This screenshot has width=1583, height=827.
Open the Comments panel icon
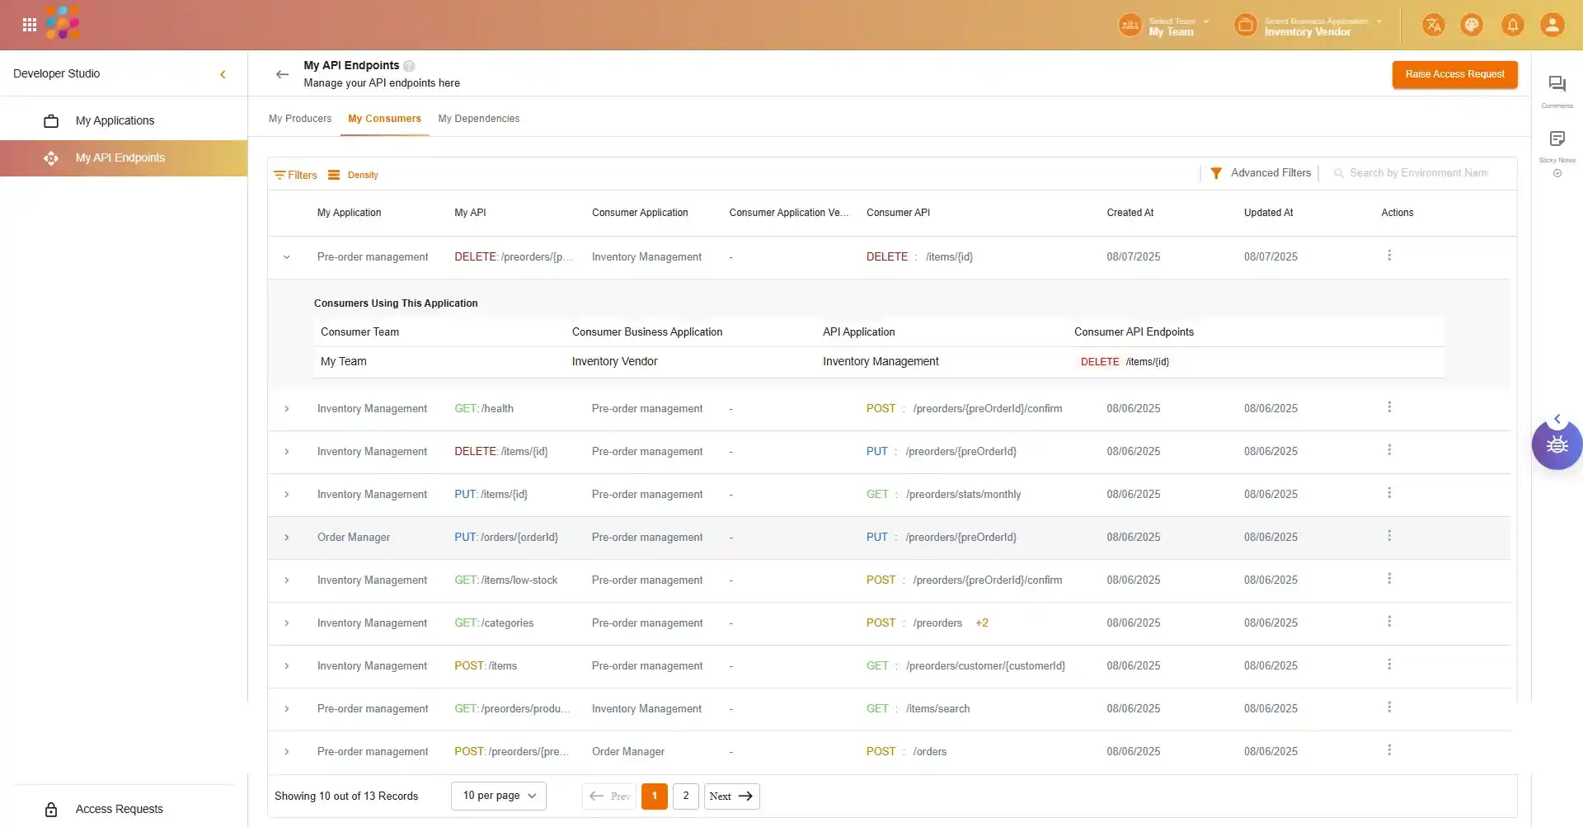pyautogui.click(x=1557, y=85)
